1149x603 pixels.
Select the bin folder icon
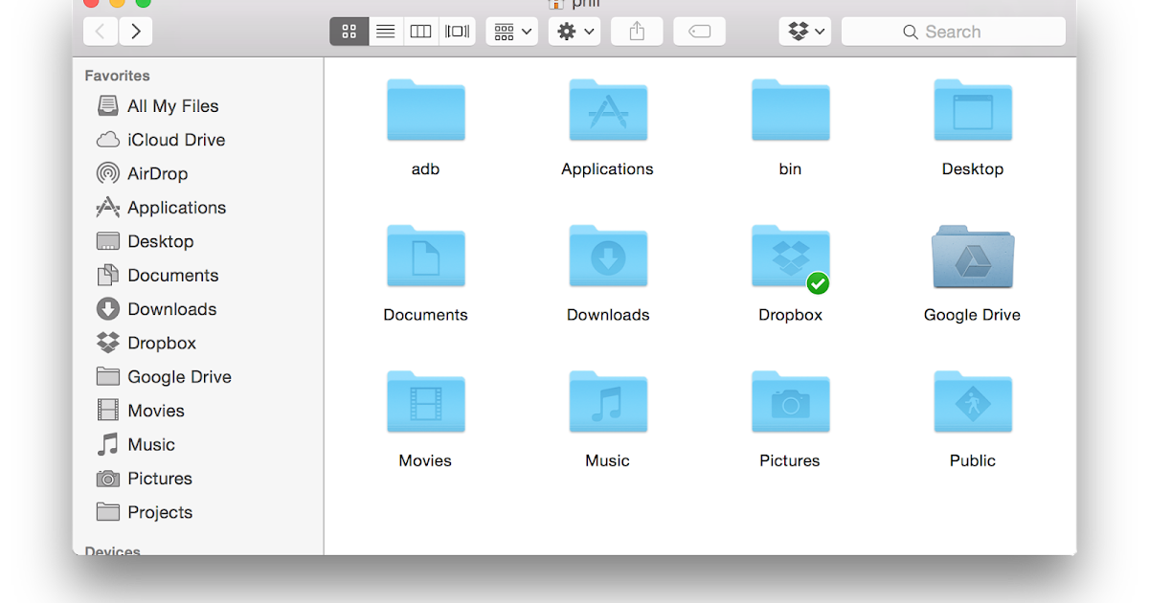pos(790,110)
